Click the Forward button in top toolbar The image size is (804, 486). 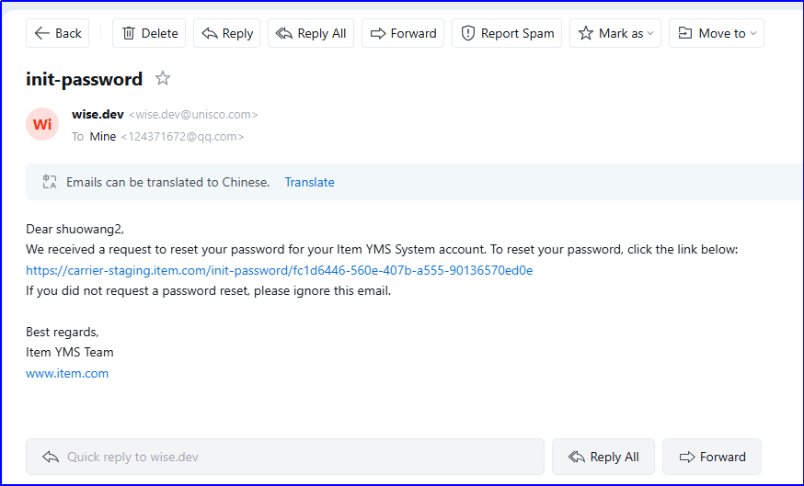pos(403,33)
